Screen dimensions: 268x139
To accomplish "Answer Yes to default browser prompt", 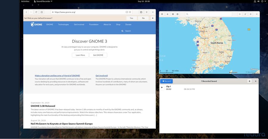I will click(131, 18).
